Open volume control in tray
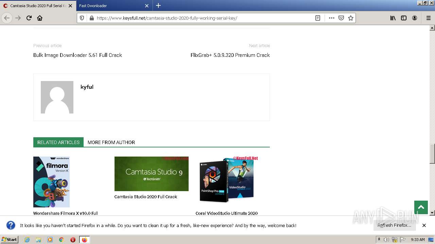This screenshot has height=244, width=435. (x=386, y=240)
